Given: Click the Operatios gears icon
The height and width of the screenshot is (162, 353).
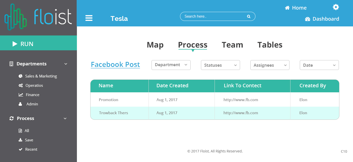Looking at the screenshot, I should point(21,86).
